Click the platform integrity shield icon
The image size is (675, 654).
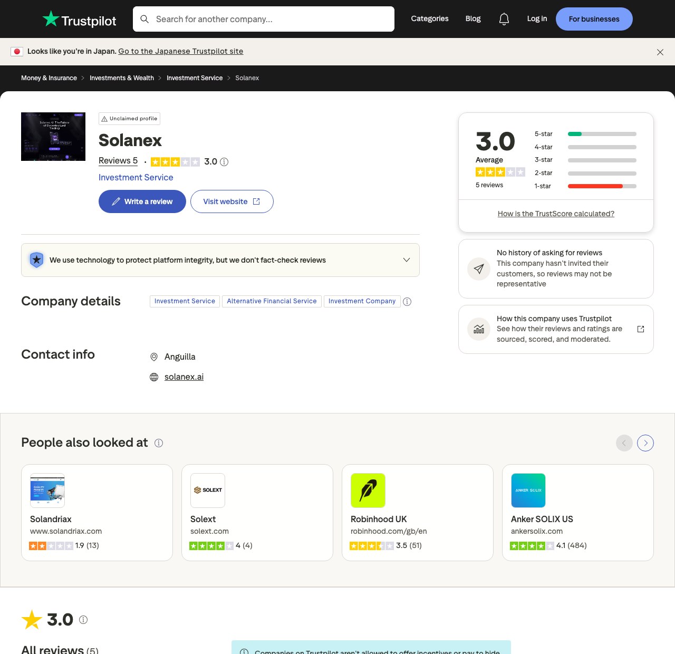coord(36,259)
